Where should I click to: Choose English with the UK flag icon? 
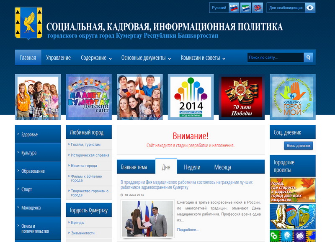(258, 8)
